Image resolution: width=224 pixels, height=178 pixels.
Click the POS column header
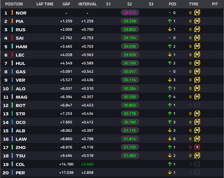click(172, 4)
